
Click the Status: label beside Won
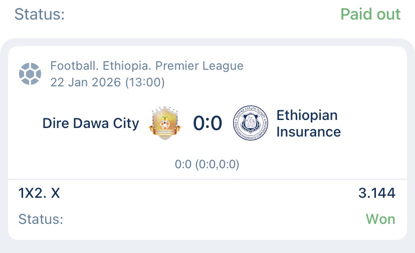pyautogui.click(x=41, y=219)
